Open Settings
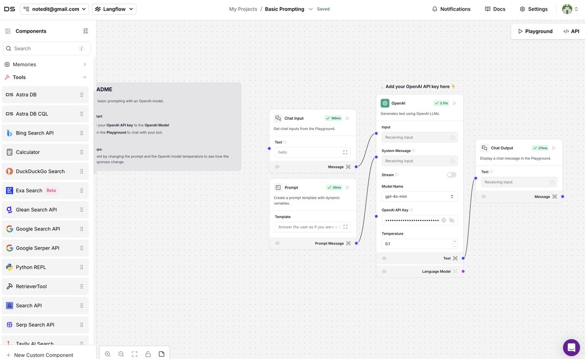Screen dimensions: 585x359 tap(533, 9)
